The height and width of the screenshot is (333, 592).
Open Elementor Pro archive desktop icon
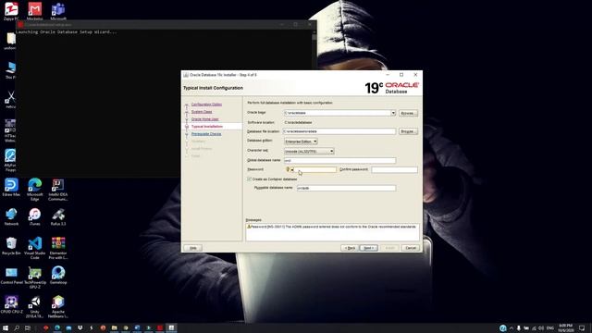[x=58, y=248]
